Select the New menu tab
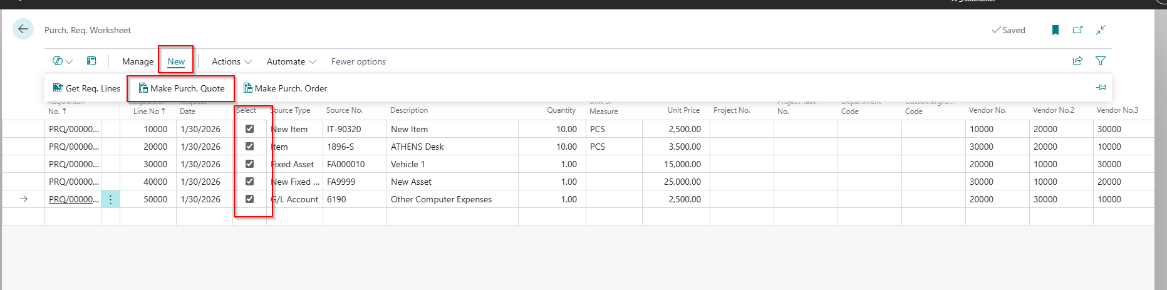The image size is (1167, 290). coord(176,61)
